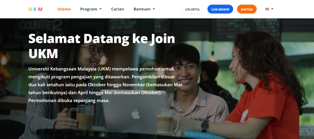Click the yellow U in the logo

30,9
